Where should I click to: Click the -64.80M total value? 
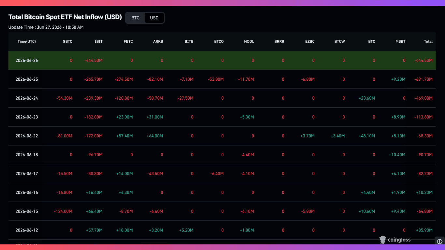tap(425, 211)
